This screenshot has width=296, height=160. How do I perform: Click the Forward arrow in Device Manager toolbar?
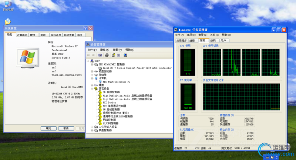click(x=93, y=55)
